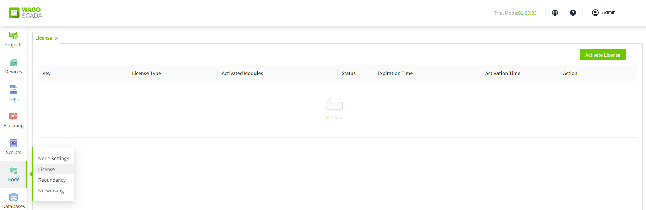Screen dimensions: 646x210
Task: Go to the Tags section icon
Action: tap(14, 90)
